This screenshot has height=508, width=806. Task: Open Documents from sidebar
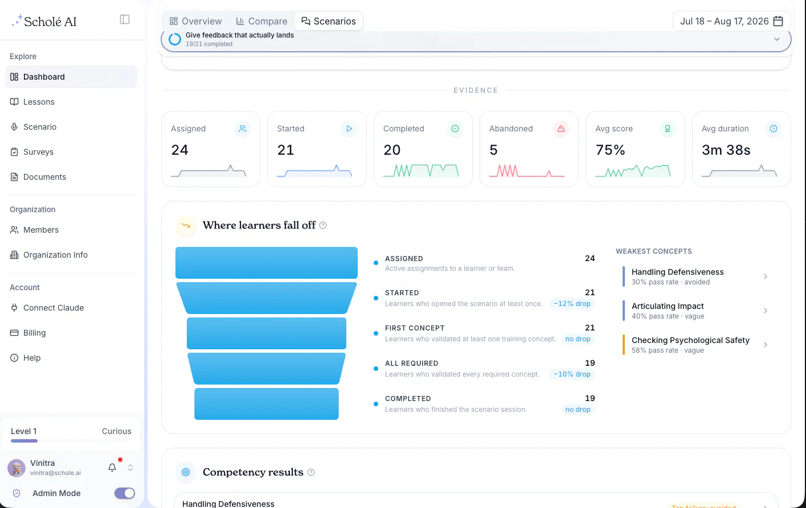[71, 177]
